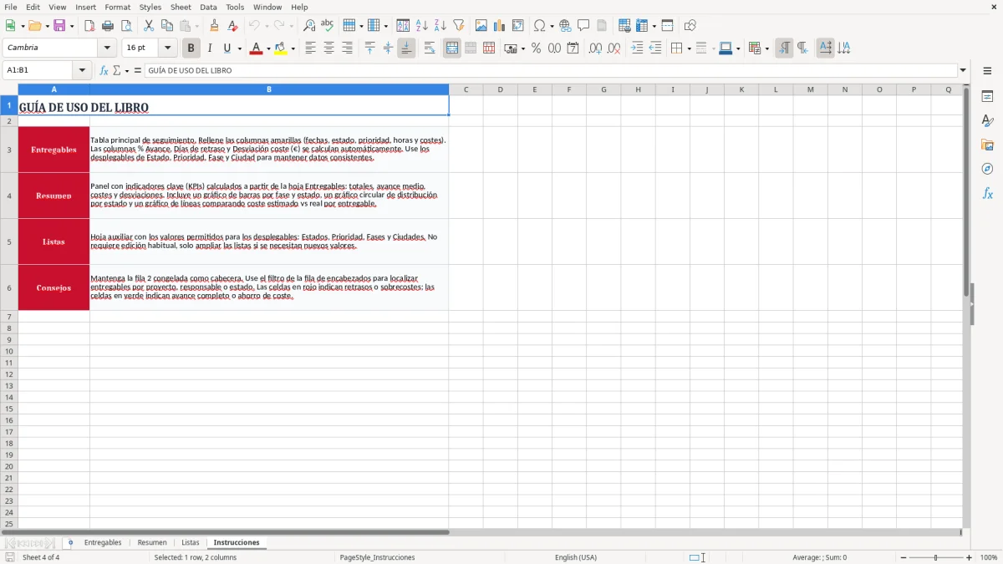Click the zoom slider in status bar
Viewport: 1003px width, 564px height.
936,557
